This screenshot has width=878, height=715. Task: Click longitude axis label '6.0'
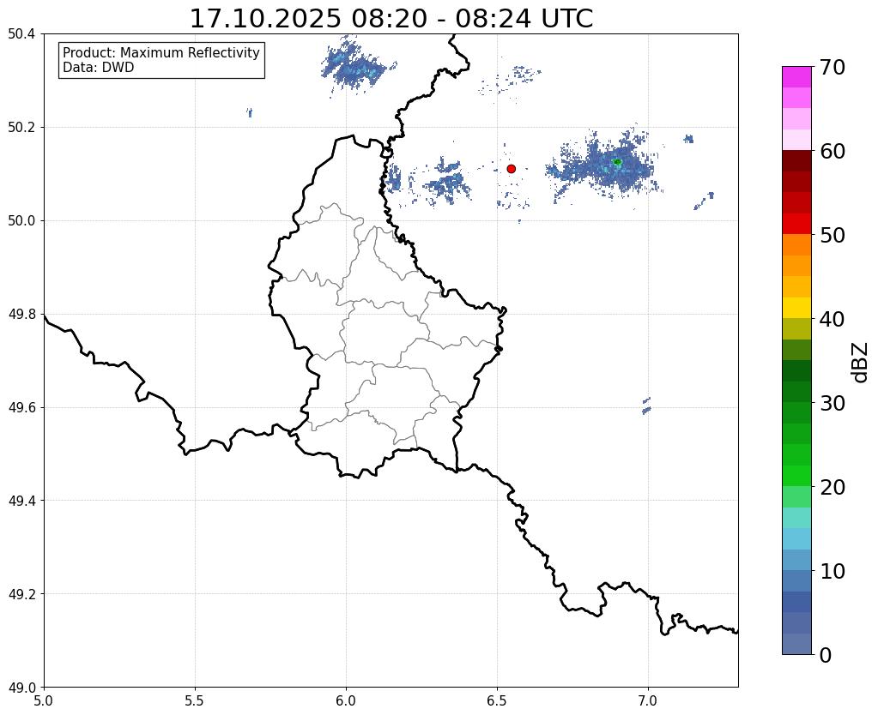point(346,700)
